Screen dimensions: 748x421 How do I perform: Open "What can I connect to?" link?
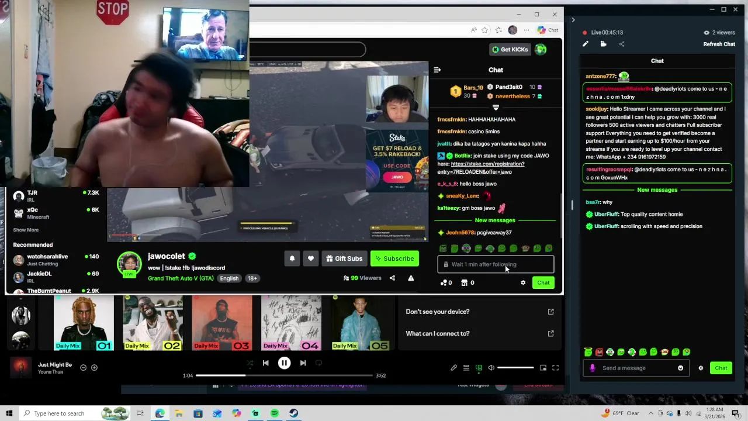[x=479, y=333]
